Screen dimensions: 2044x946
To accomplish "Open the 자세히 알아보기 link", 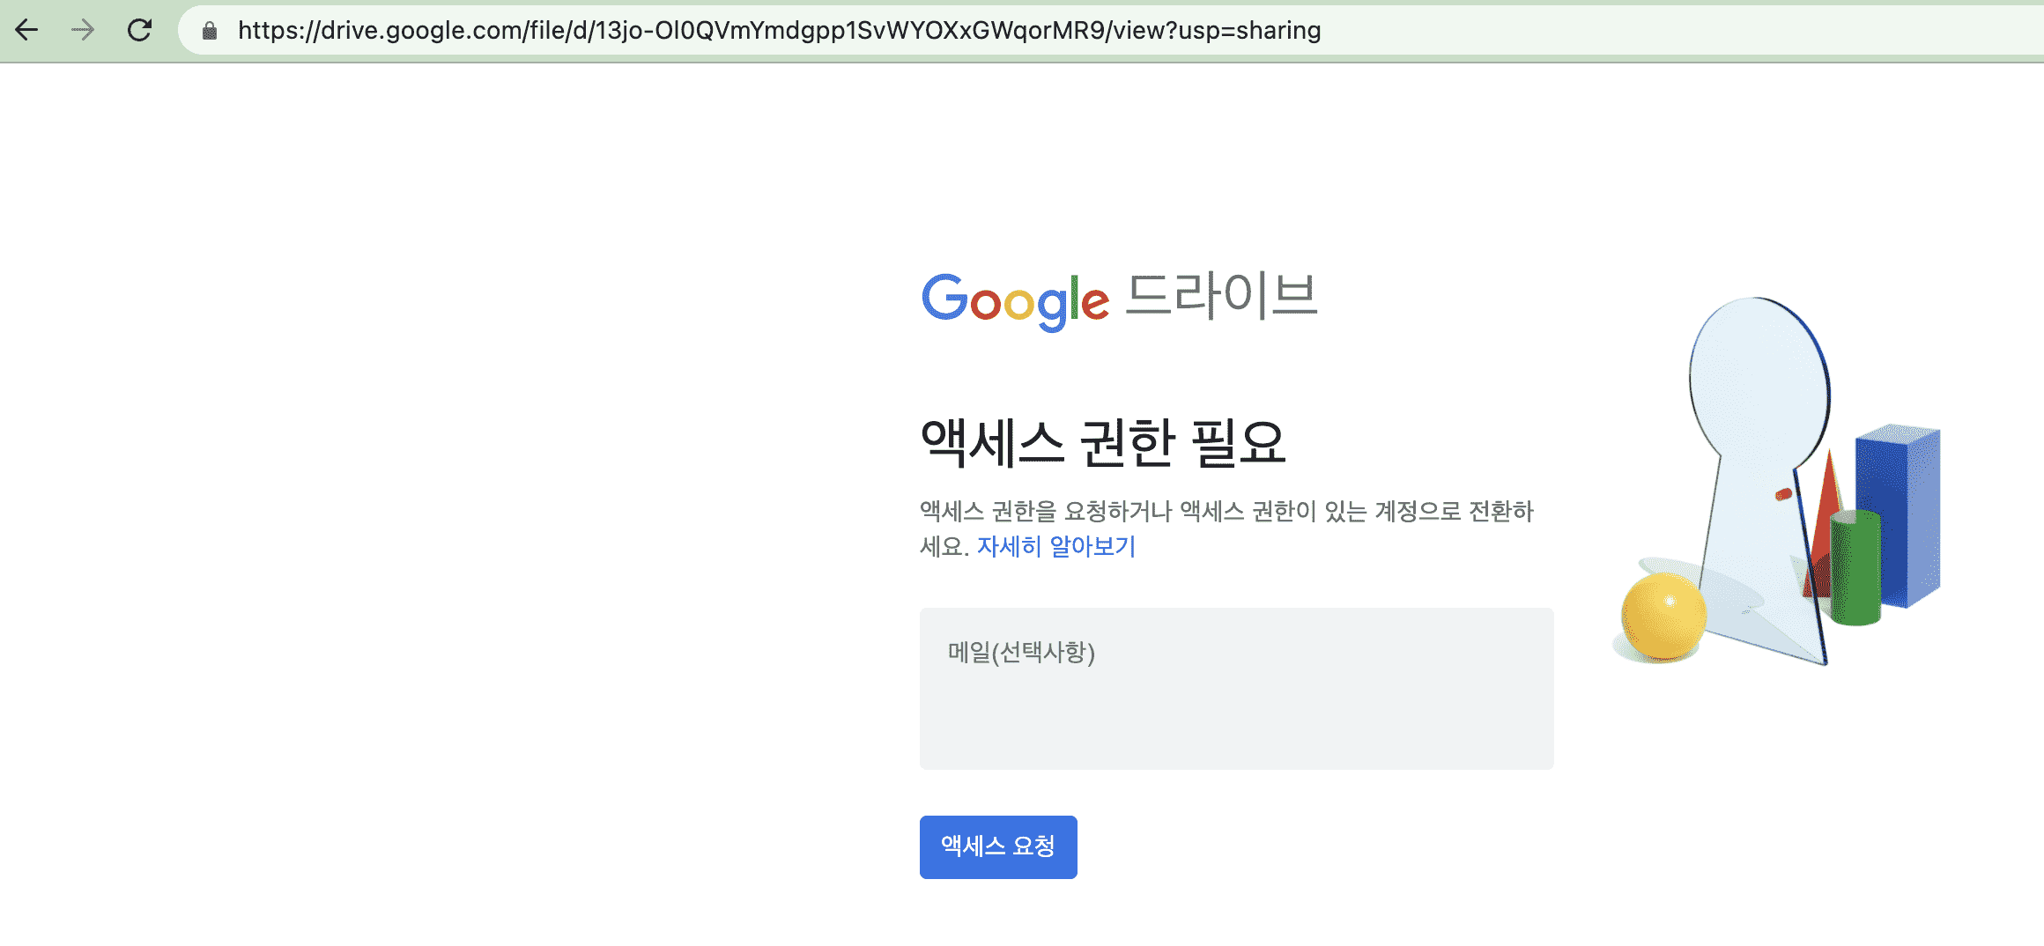I will click(x=1056, y=547).
